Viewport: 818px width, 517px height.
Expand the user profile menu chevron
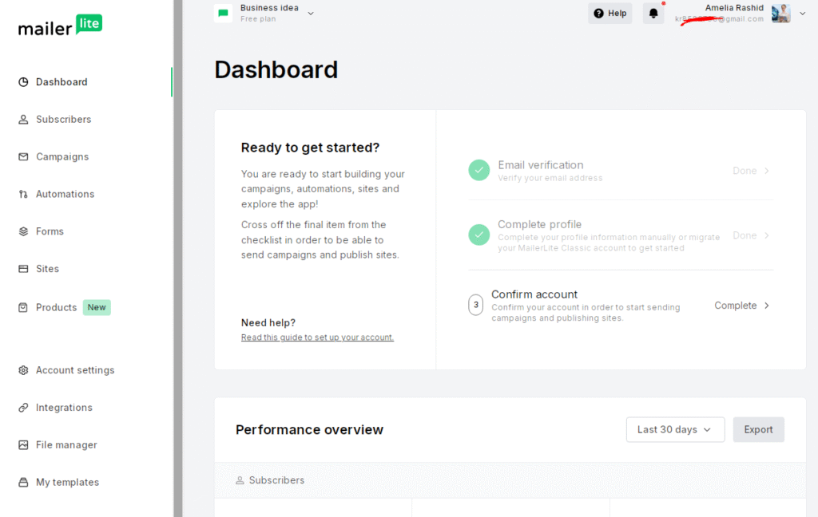pos(802,13)
